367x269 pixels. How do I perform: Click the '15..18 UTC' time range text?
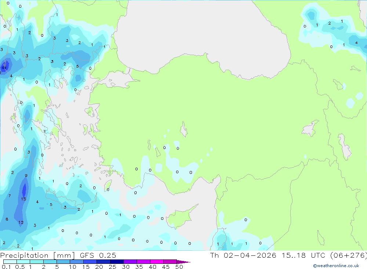304,255
